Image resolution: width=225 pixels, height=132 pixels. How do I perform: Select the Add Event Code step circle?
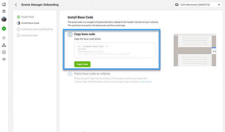click(19, 35)
